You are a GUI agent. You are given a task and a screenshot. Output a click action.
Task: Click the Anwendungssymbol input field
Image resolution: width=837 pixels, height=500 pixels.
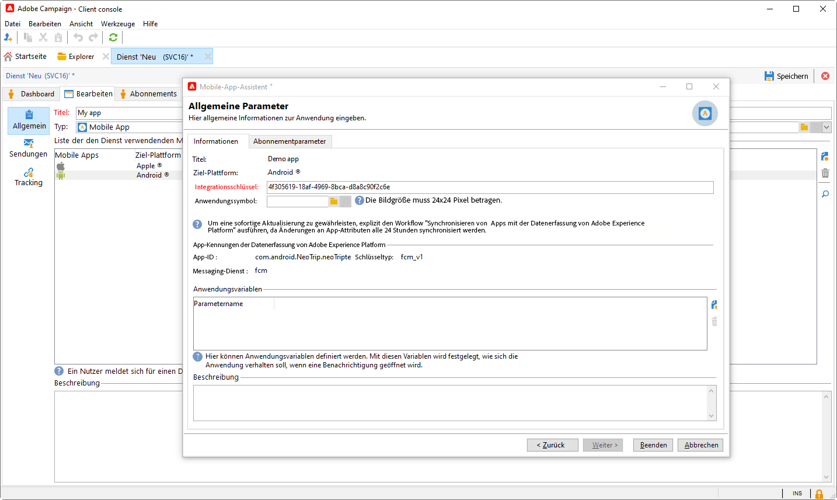tap(297, 201)
